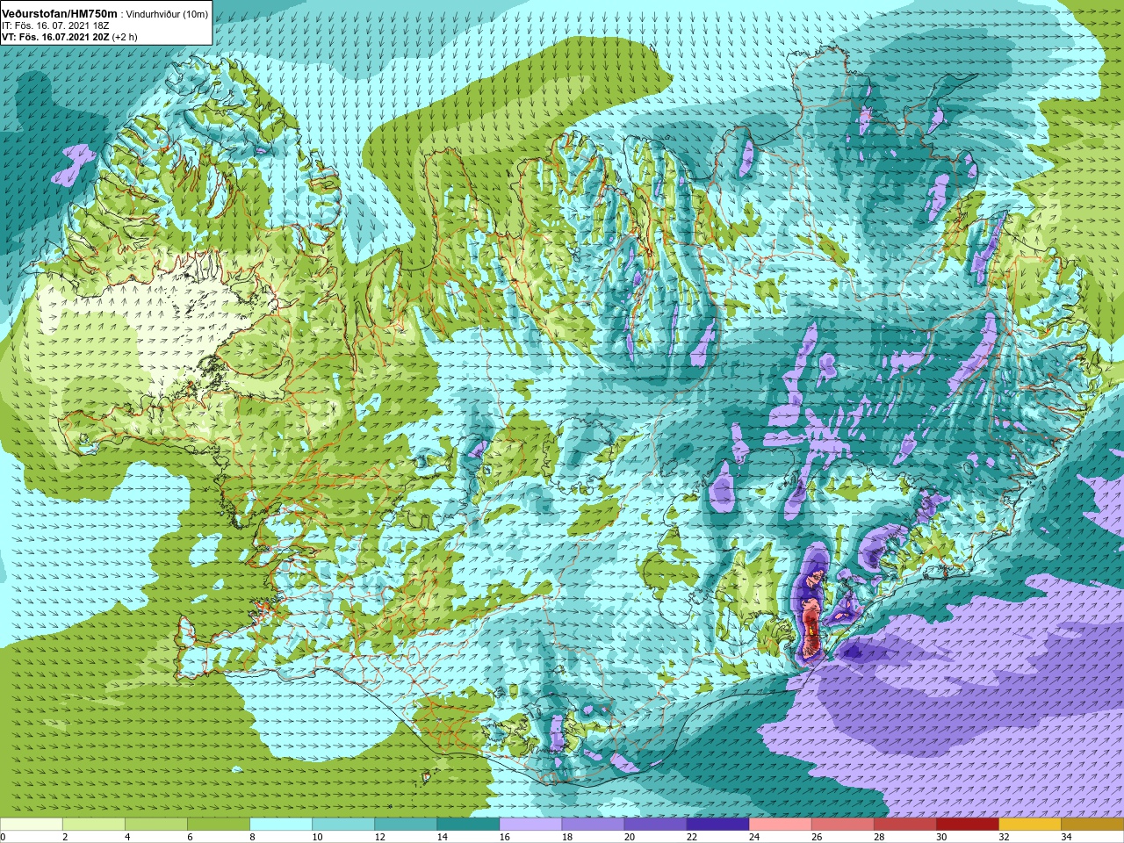Select the light cyan 8–10 legend swatch

[x=280, y=825]
